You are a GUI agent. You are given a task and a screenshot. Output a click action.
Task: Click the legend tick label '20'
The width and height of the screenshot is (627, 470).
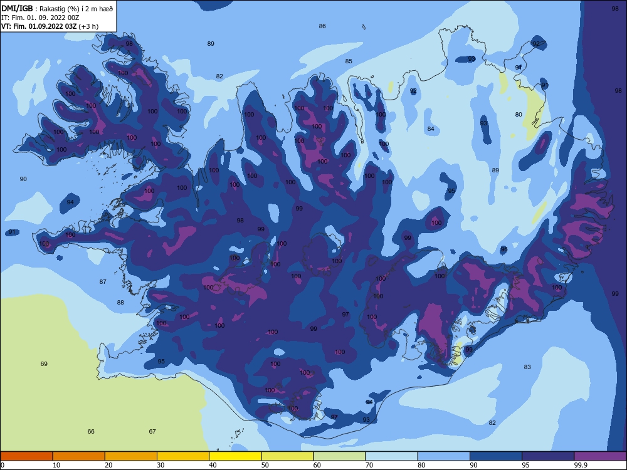click(108, 465)
